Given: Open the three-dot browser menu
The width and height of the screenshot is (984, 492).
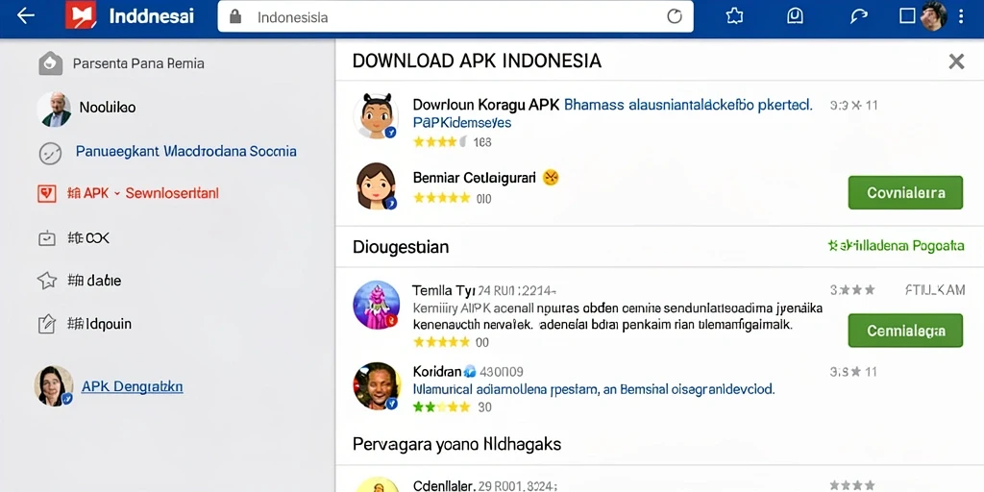Looking at the screenshot, I should click(x=961, y=16).
